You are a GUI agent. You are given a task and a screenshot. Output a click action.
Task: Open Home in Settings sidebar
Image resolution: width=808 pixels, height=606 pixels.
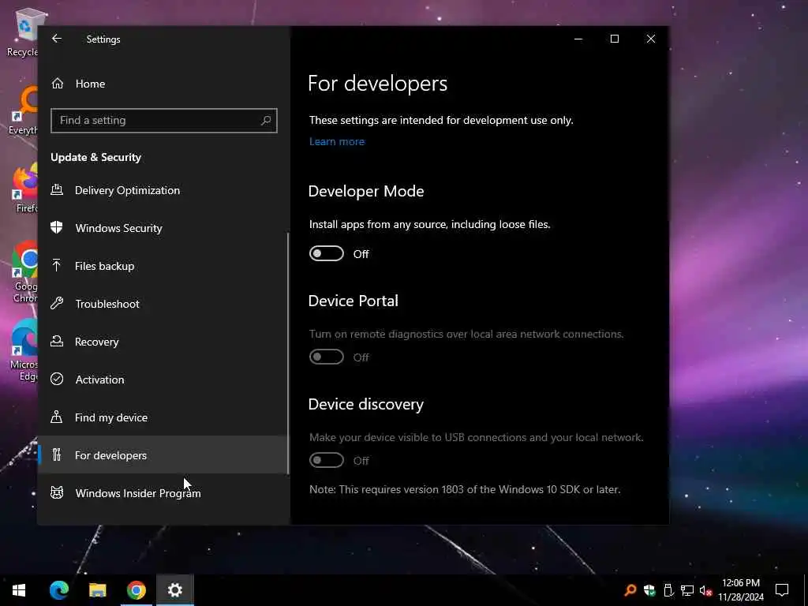pos(164,84)
